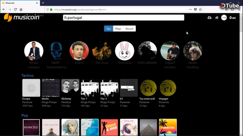The height and width of the screenshot is (136, 243).
Task: Open STELLARWIN artist avatar
Action: (147, 51)
